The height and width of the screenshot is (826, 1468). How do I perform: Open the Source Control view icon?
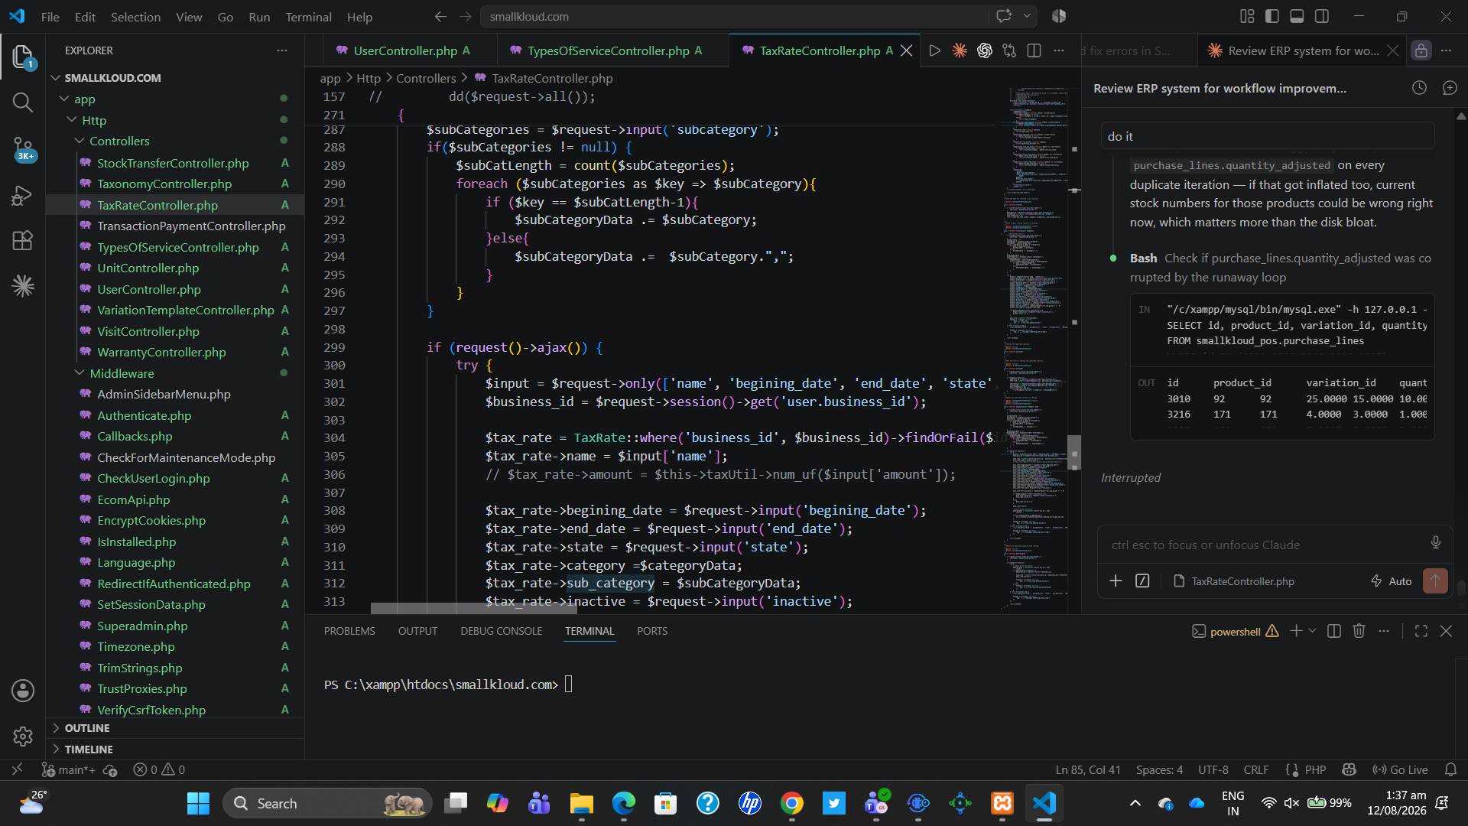[x=23, y=148]
